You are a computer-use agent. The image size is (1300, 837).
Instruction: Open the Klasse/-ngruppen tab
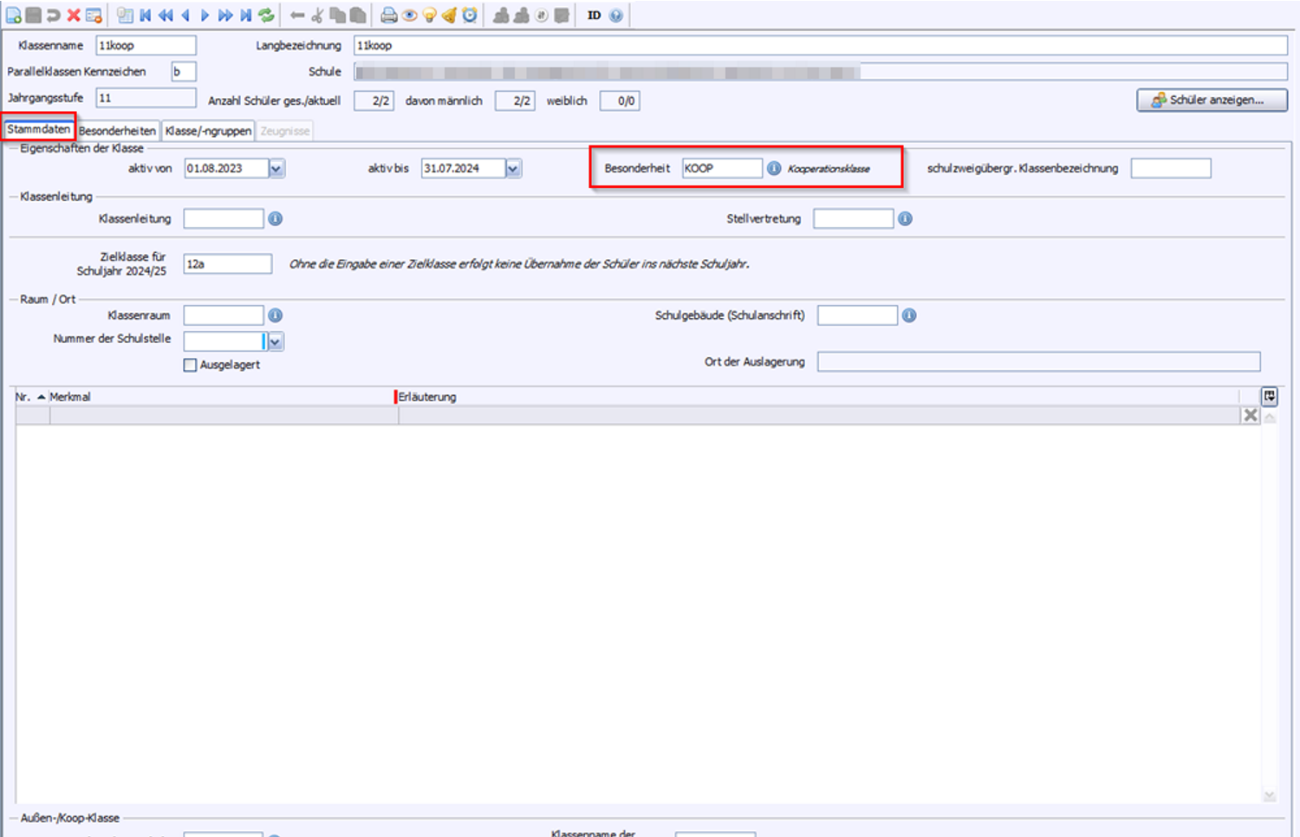[x=208, y=131]
